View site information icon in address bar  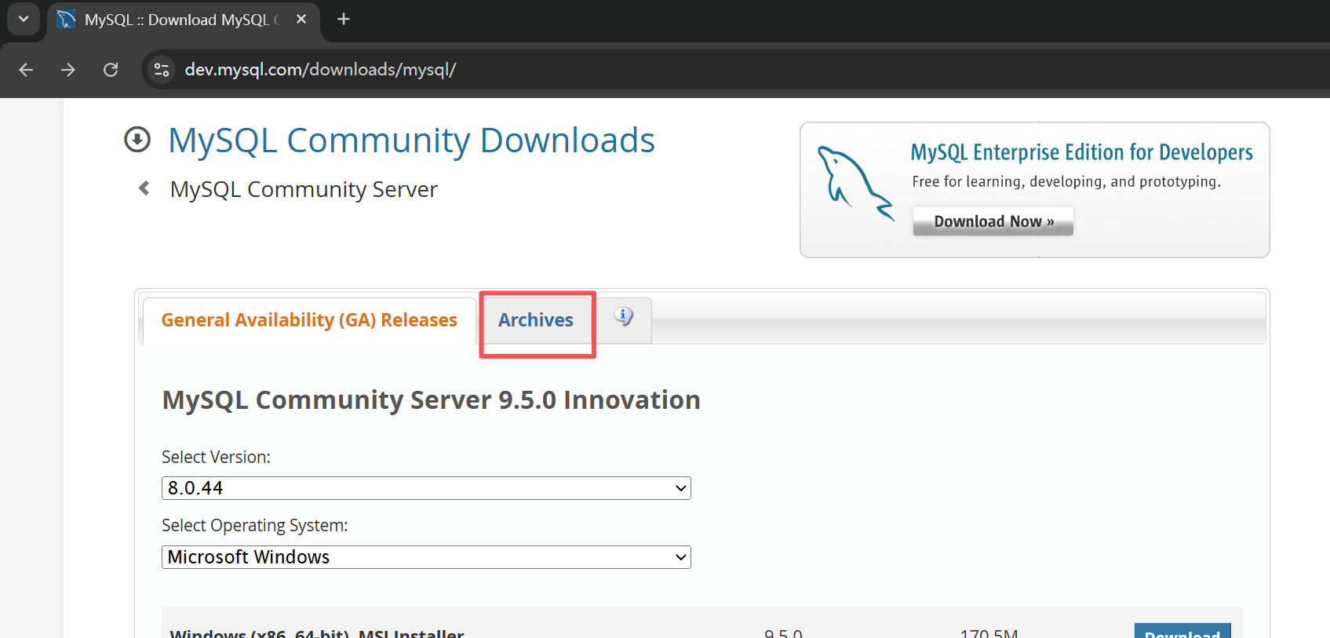[162, 70]
